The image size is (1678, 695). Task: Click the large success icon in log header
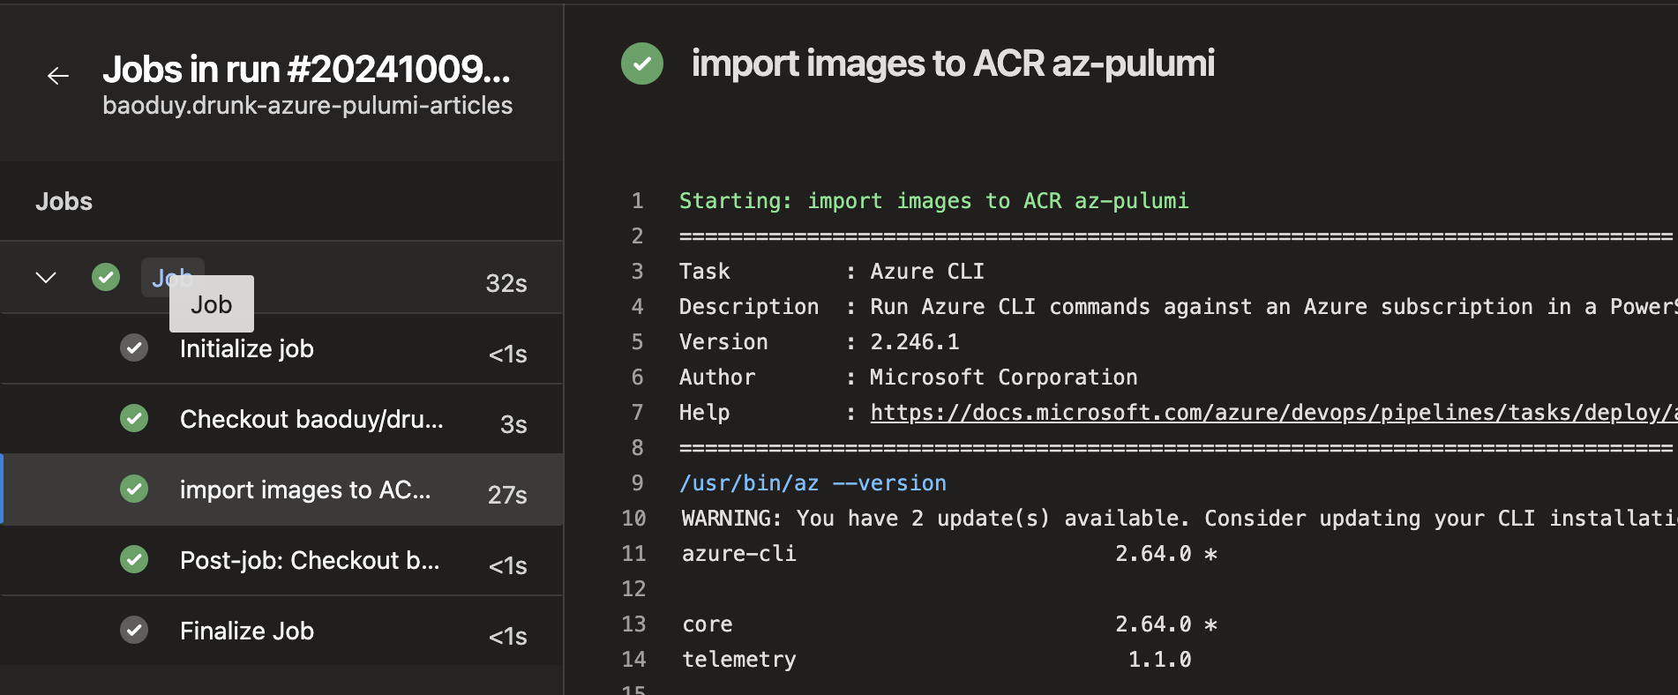tap(642, 64)
